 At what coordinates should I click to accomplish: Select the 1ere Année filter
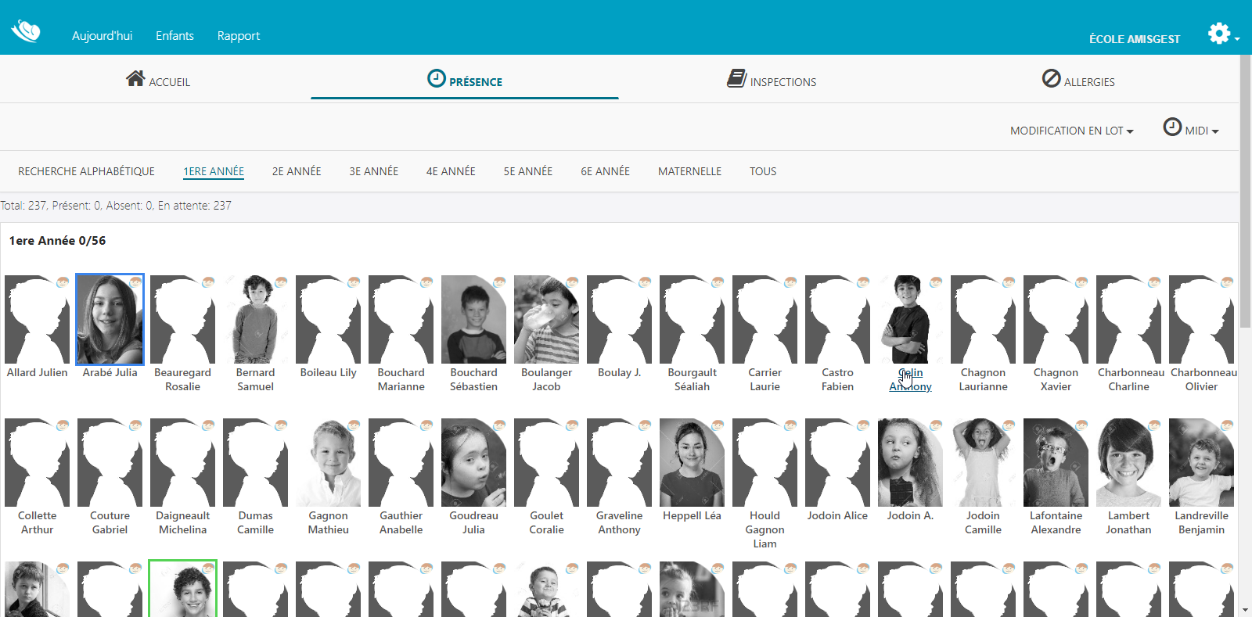(x=214, y=171)
